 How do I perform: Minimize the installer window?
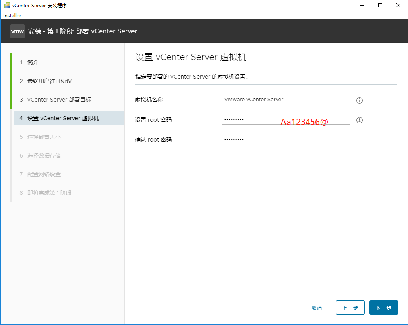pos(362,5)
